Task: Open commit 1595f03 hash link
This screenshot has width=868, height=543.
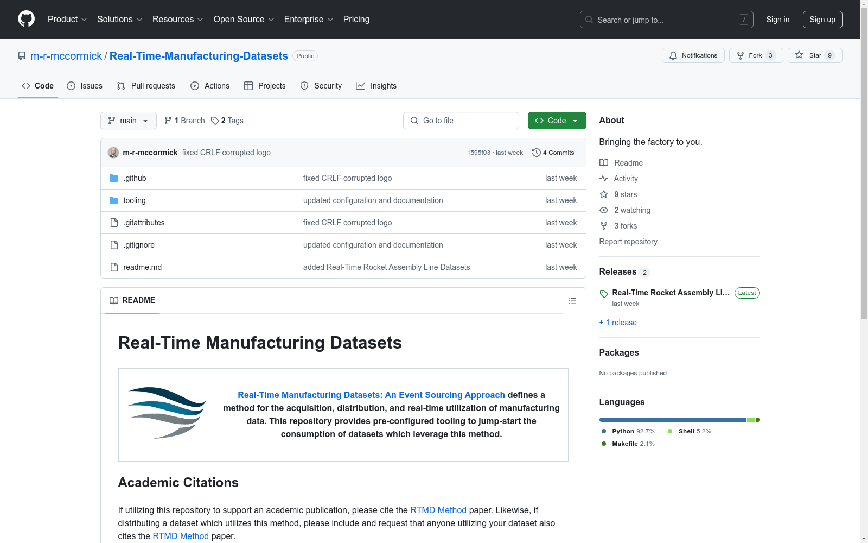Action: pyautogui.click(x=478, y=153)
